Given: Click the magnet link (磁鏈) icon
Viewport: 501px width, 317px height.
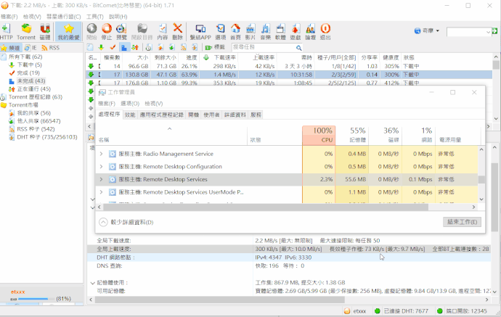Looking at the screenshot, I should point(45,32).
